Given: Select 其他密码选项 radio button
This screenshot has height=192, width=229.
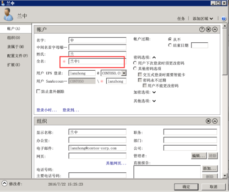Looking at the screenshot, I should point(135,68).
